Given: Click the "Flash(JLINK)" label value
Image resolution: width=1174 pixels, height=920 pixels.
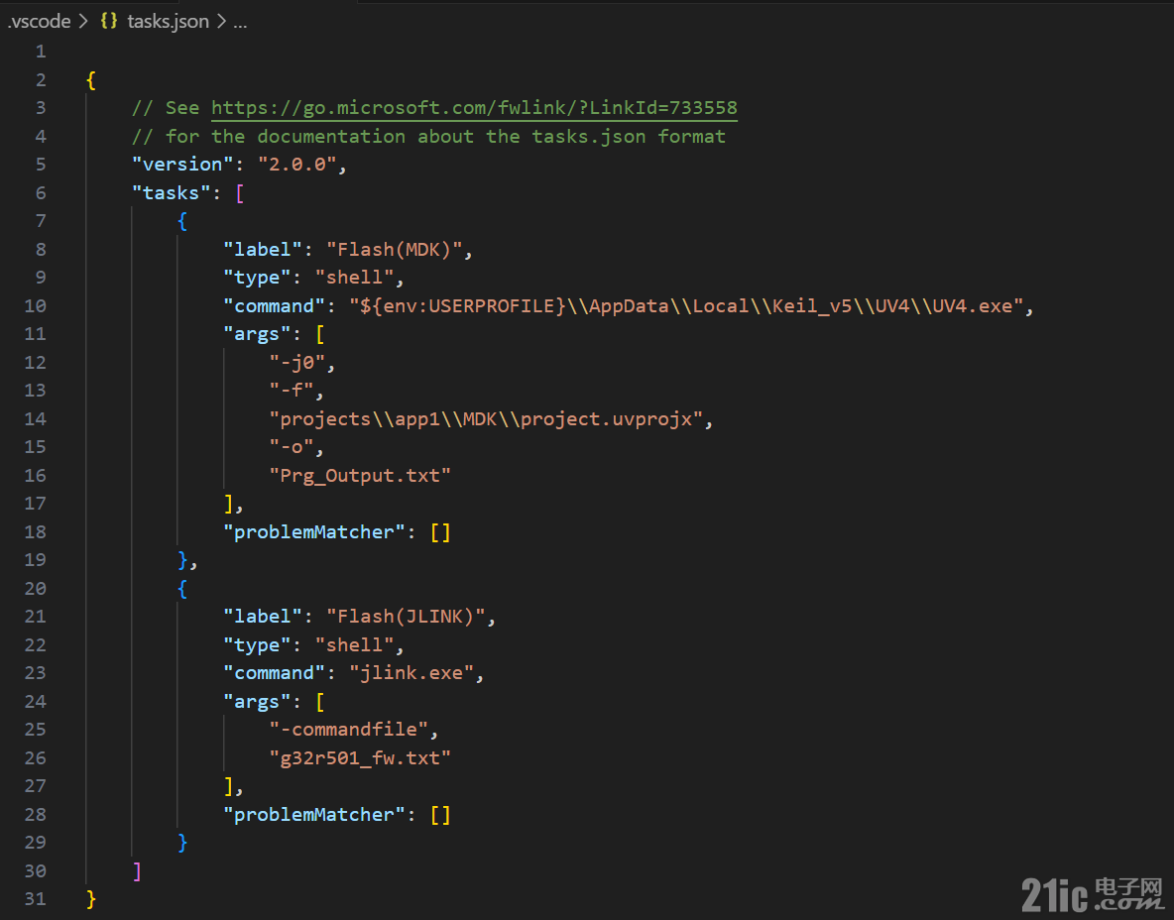Looking at the screenshot, I should (x=406, y=616).
